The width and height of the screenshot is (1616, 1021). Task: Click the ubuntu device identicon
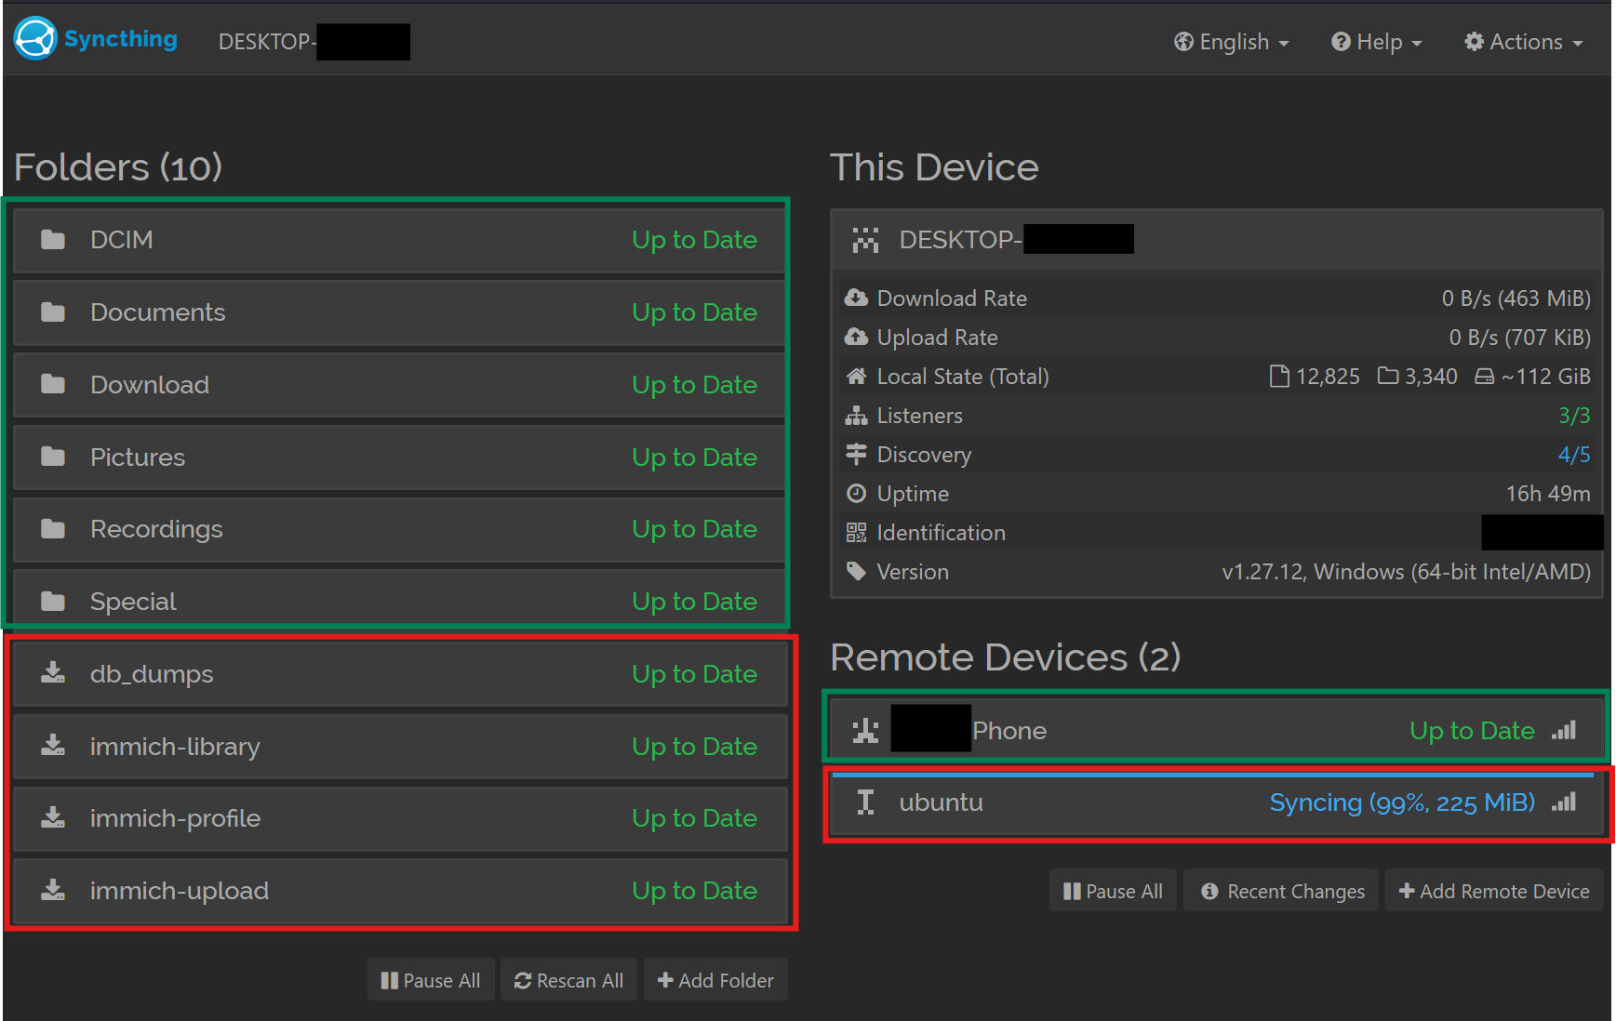point(865,802)
